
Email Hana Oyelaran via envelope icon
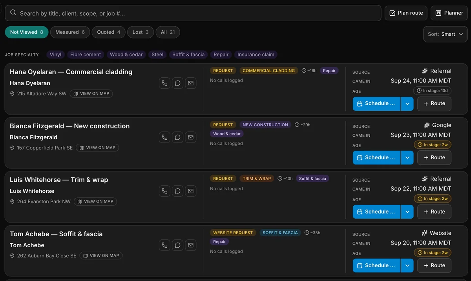pyautogui.click(x=191, y=83)
